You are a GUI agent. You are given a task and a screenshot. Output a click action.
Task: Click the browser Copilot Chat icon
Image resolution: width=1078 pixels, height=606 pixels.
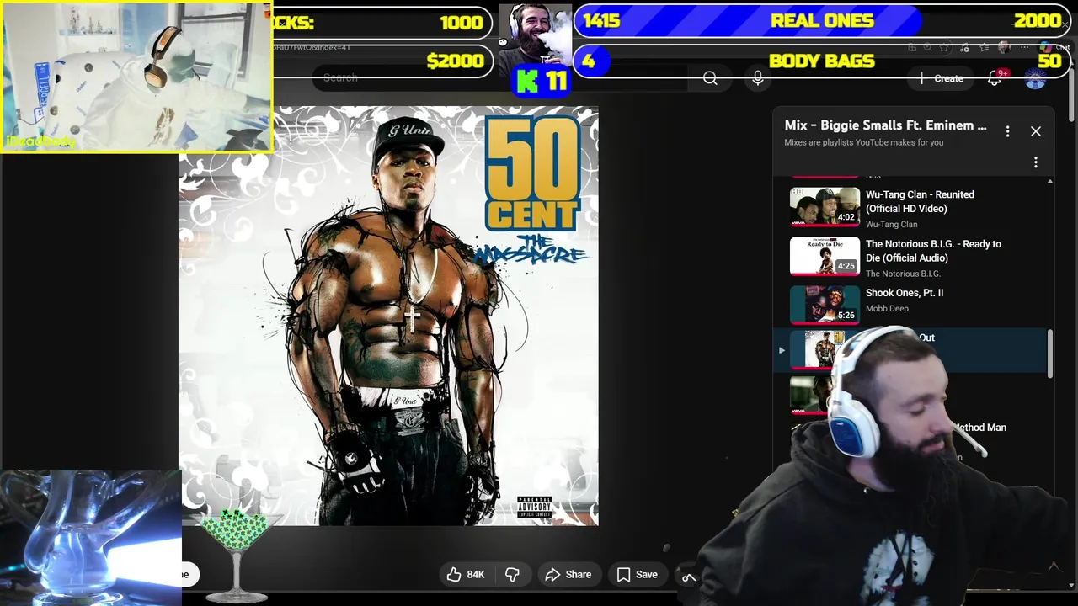[x=1047, y=47]
